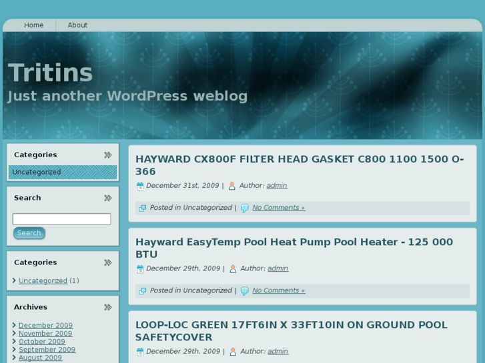
Task: Open September 2009 archive
Action: tap(47, 350)
